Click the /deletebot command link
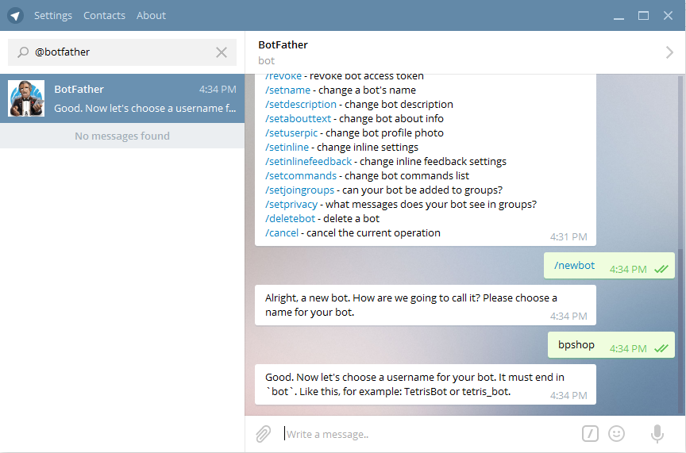The image size is (686, 453). pos(290,219)
